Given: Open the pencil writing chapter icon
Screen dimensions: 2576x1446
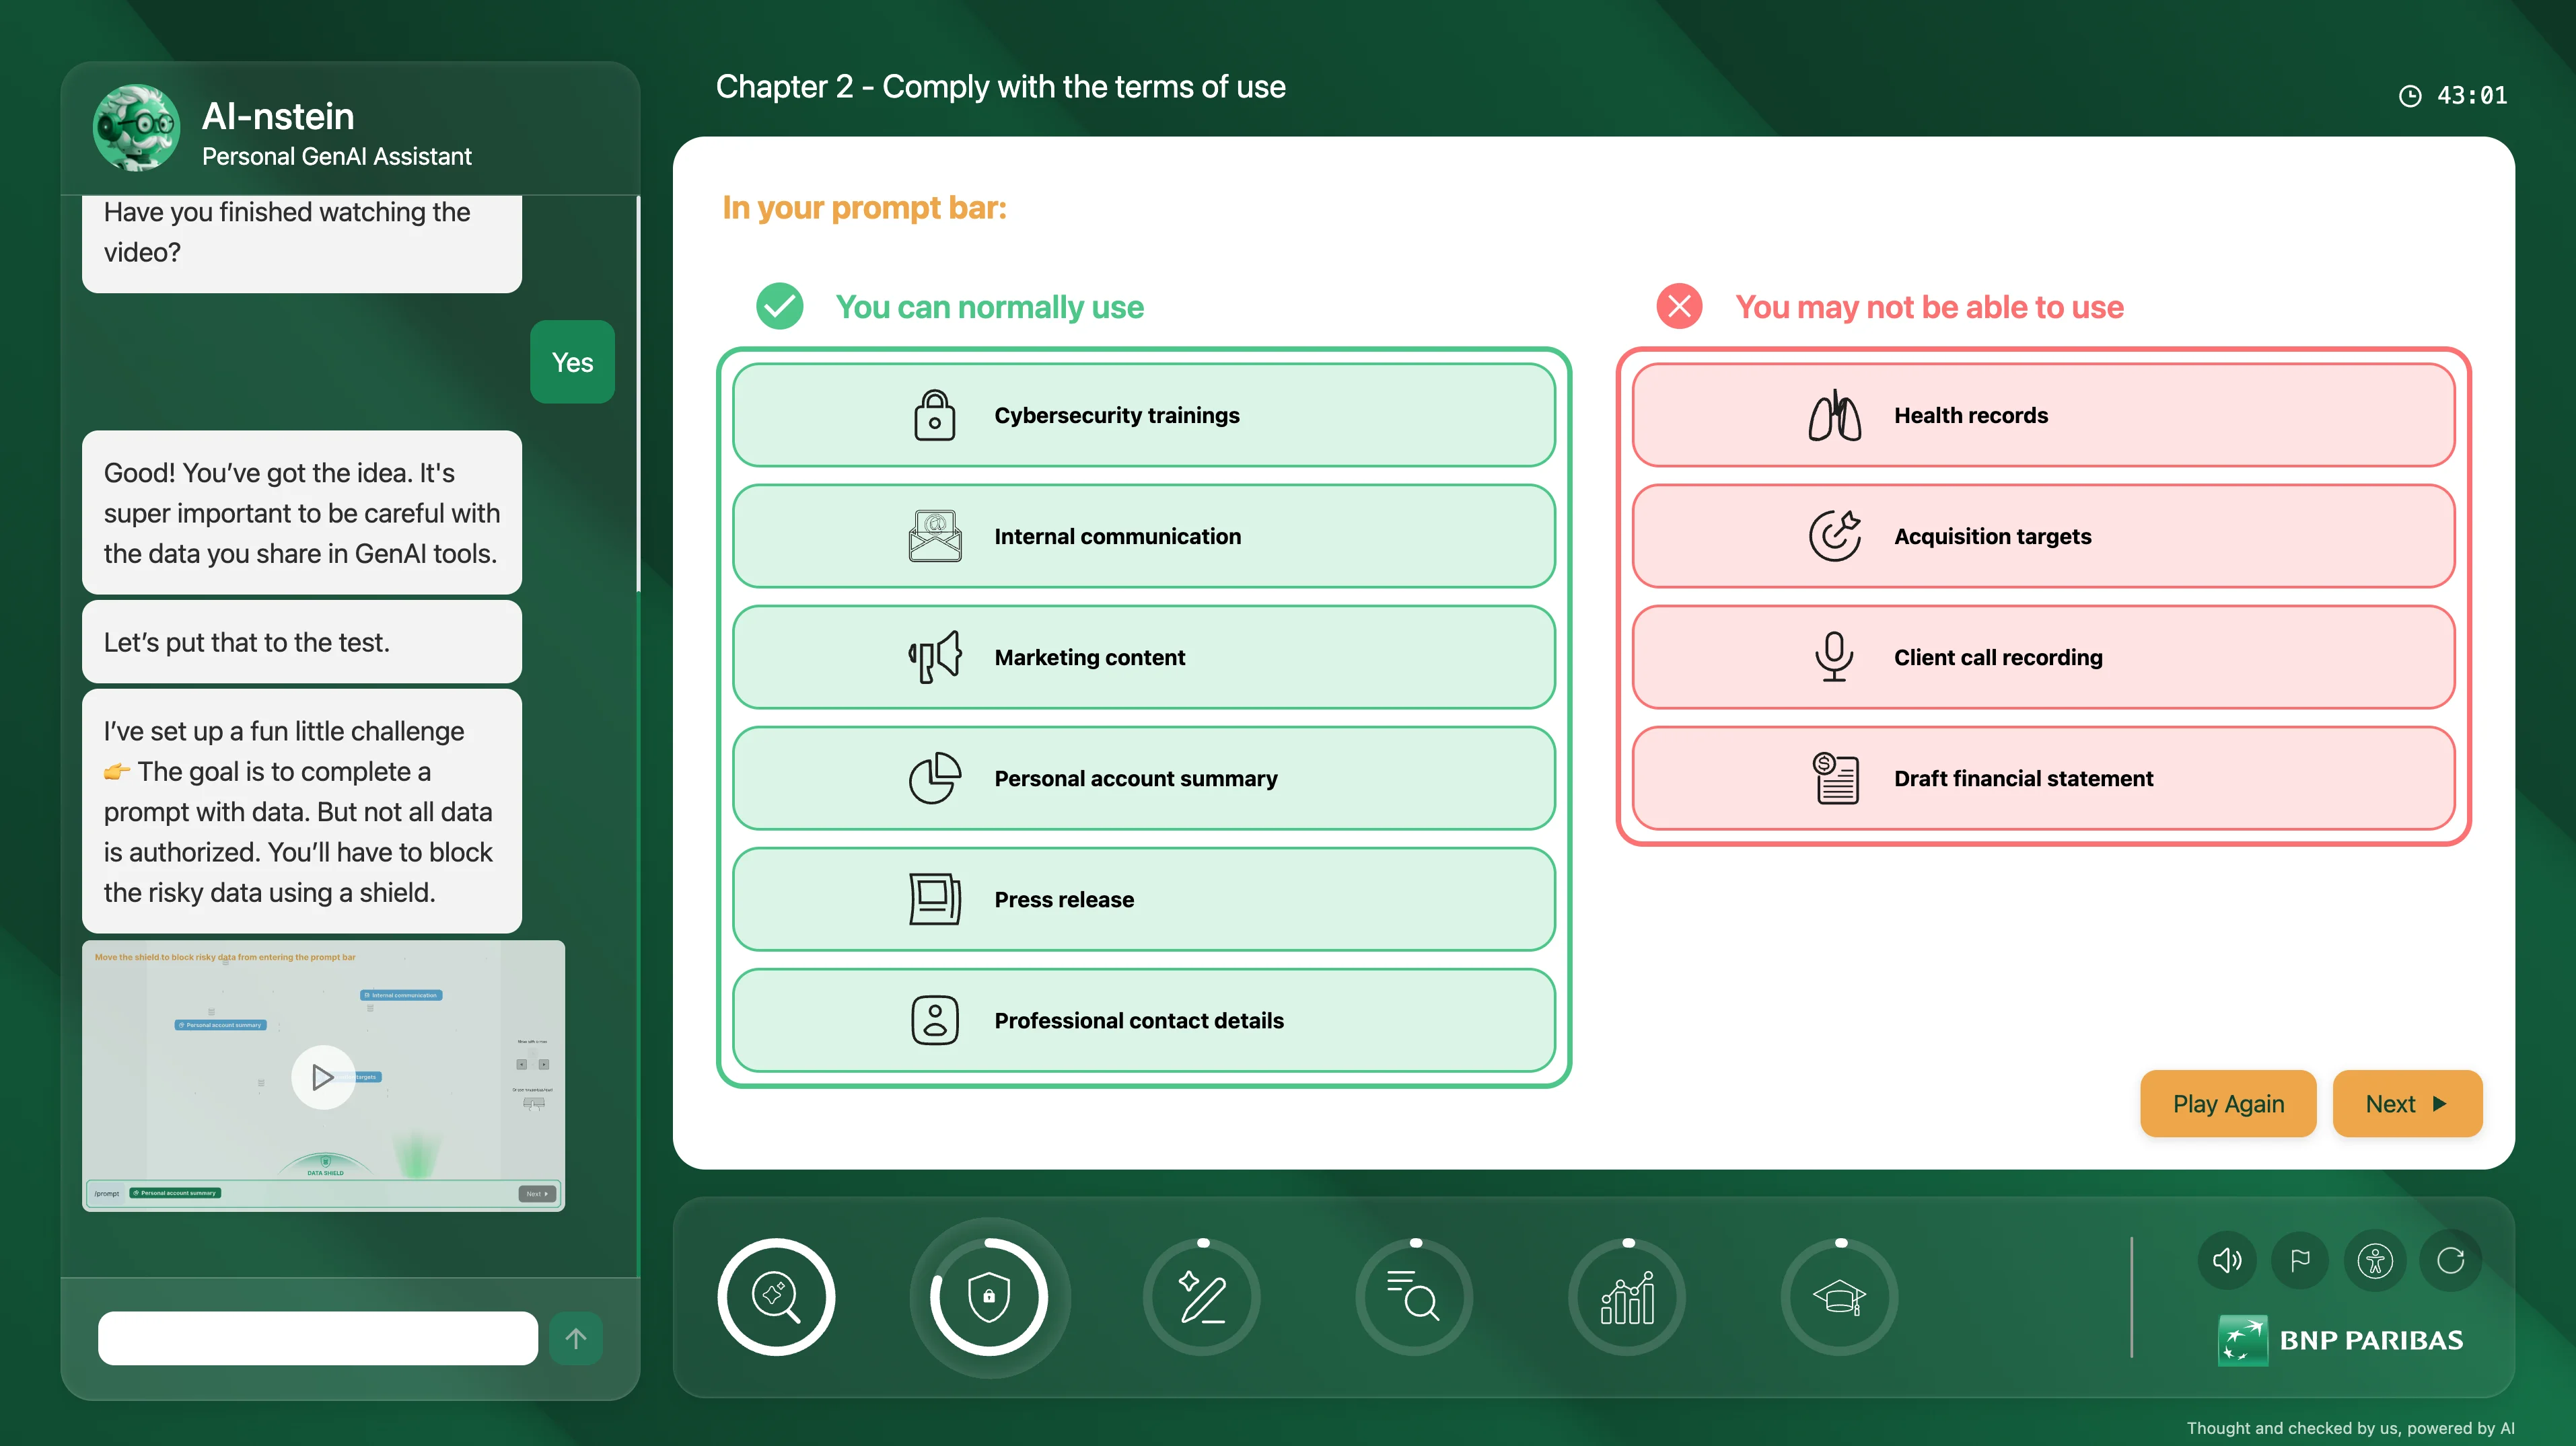Looking at the screenshot, I should tap(1201, 1296).
